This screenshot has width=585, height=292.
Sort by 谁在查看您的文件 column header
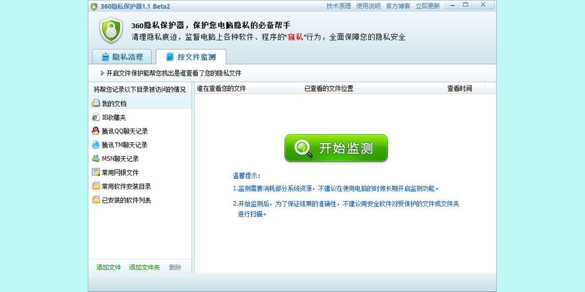pos(248,89)
